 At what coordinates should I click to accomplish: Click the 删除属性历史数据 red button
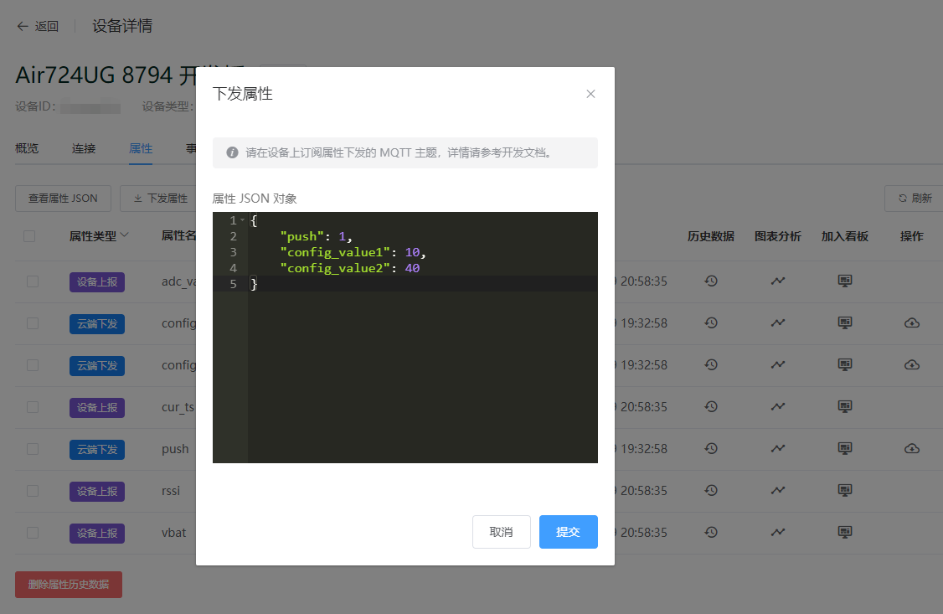[x=69, y=585]
